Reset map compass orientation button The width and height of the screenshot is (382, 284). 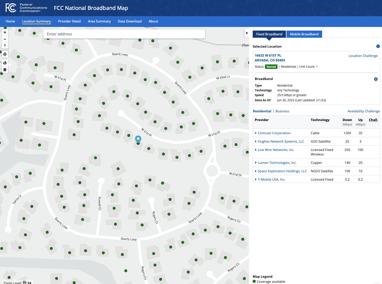tap(5, 46)
